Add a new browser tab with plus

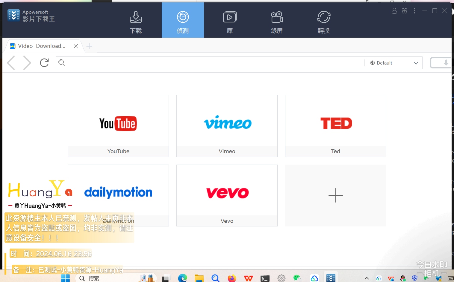tap(89, 46)
